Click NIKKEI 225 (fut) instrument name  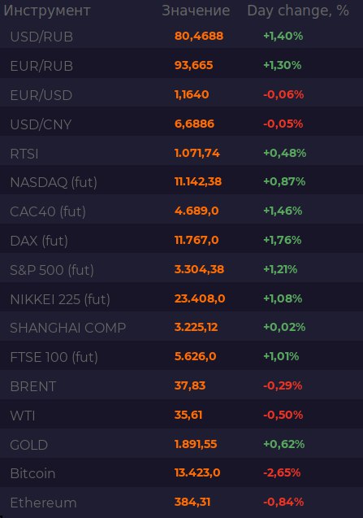point(60,299)
